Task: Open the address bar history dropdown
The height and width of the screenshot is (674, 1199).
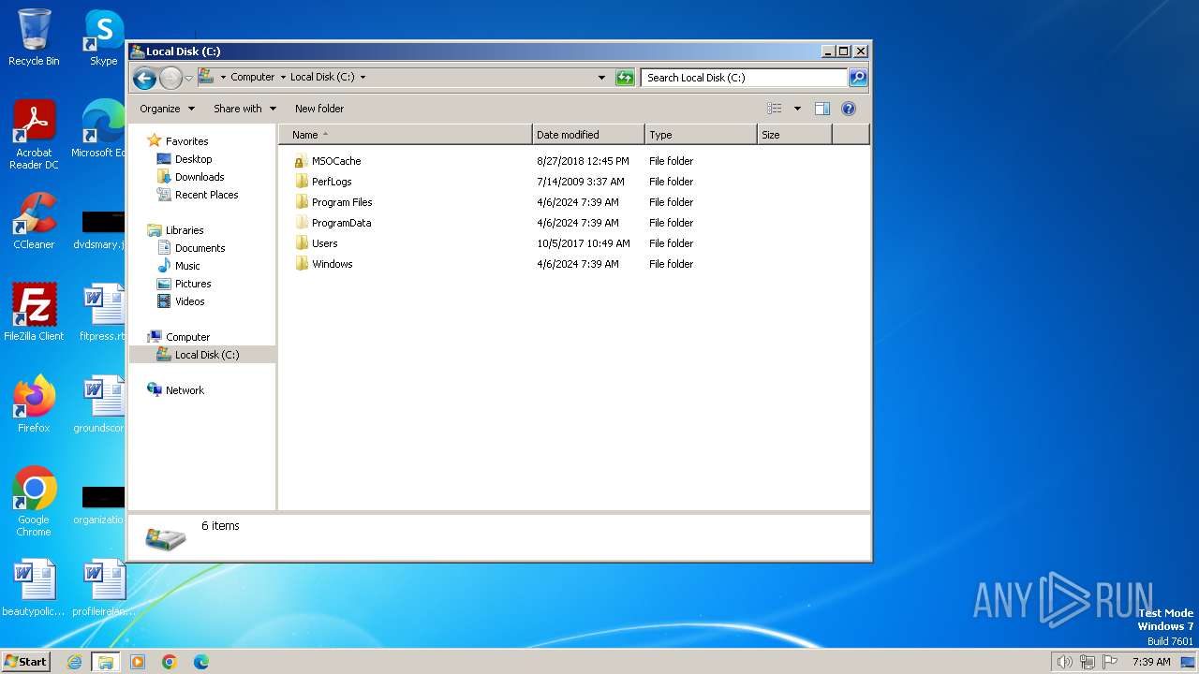Action: pyautogui.click(x=601, y=78)
